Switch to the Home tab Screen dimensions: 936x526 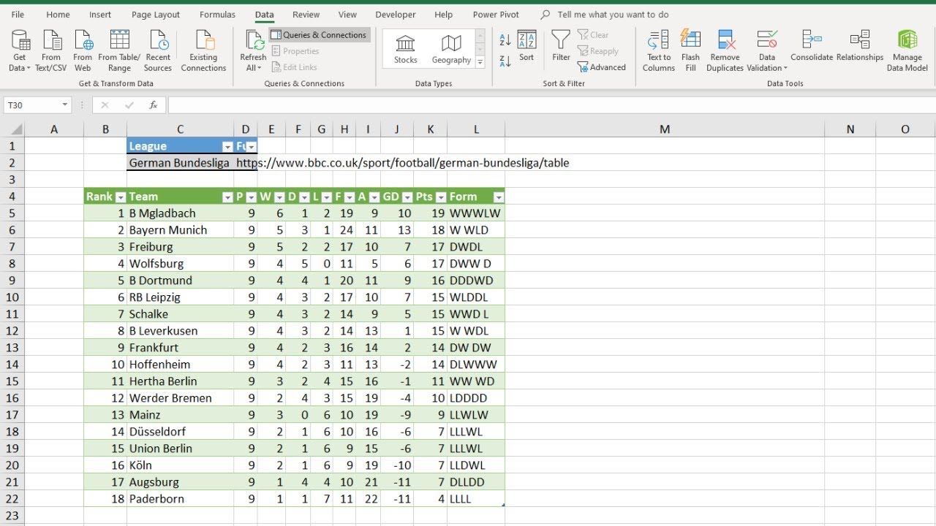tap(58, 15)
